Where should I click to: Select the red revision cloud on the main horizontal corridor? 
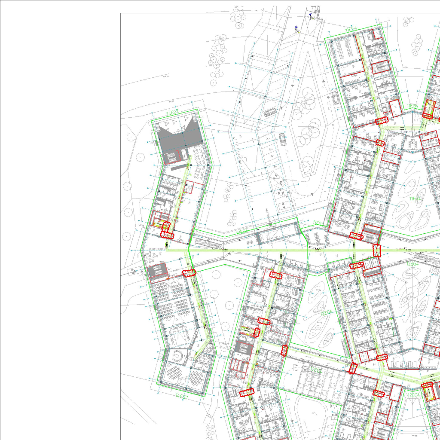(x=376, y=250)
